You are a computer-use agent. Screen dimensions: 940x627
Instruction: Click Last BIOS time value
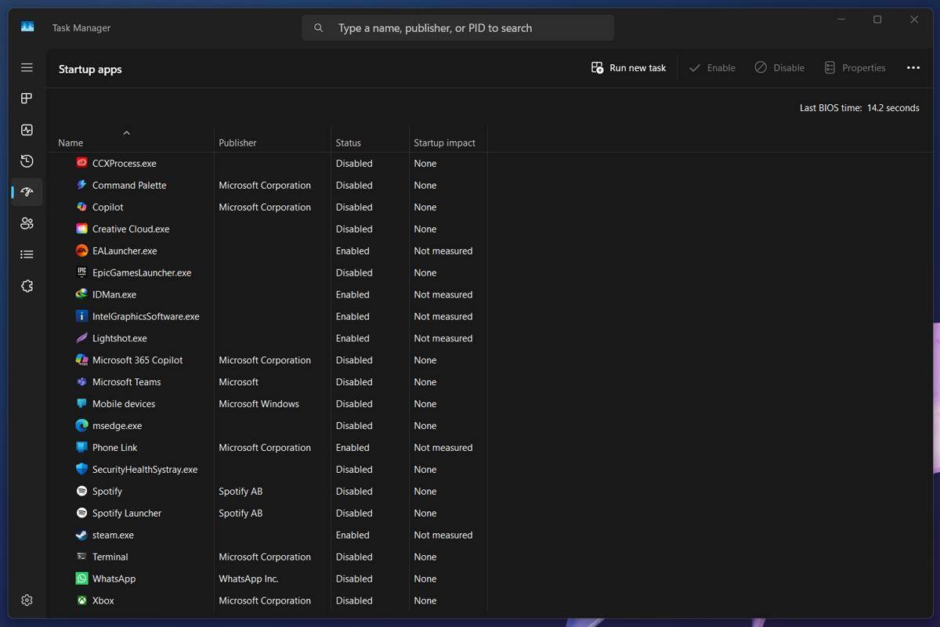(x=893, y=108)
